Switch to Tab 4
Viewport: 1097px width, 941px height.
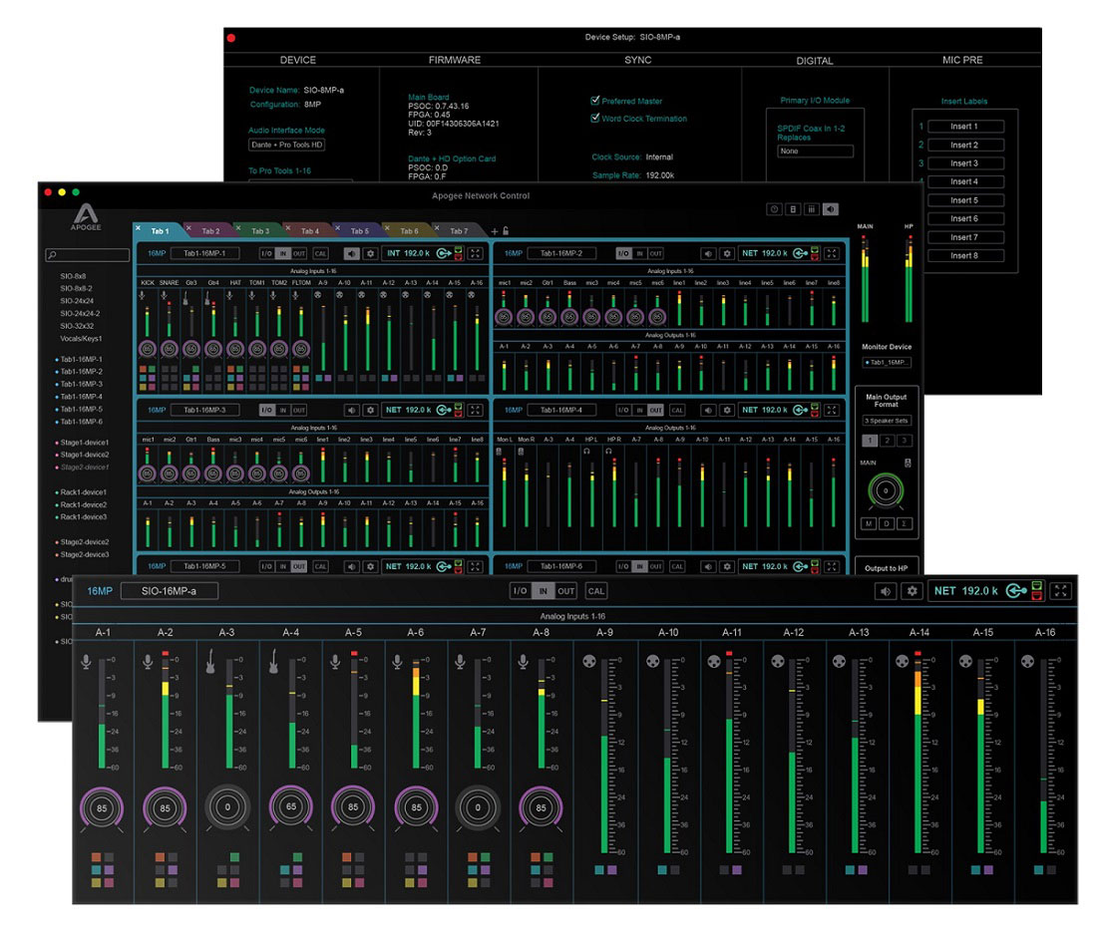tap(310, 230)
